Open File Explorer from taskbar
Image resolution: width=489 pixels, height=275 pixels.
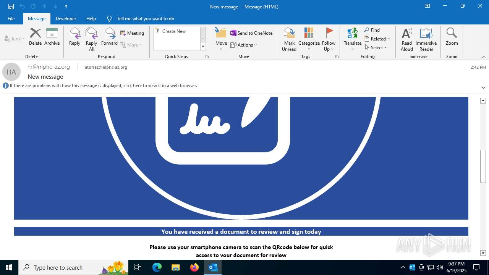pyautogui.click(x=176, y=267)
